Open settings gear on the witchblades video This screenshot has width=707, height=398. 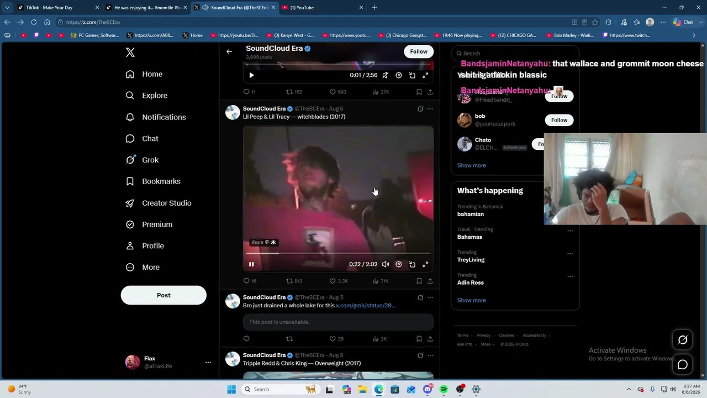pyautogui.click(x=399, y=264)
